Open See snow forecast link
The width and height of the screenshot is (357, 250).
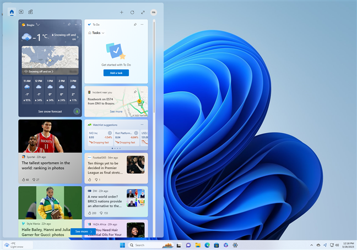[x=50, y=112]
